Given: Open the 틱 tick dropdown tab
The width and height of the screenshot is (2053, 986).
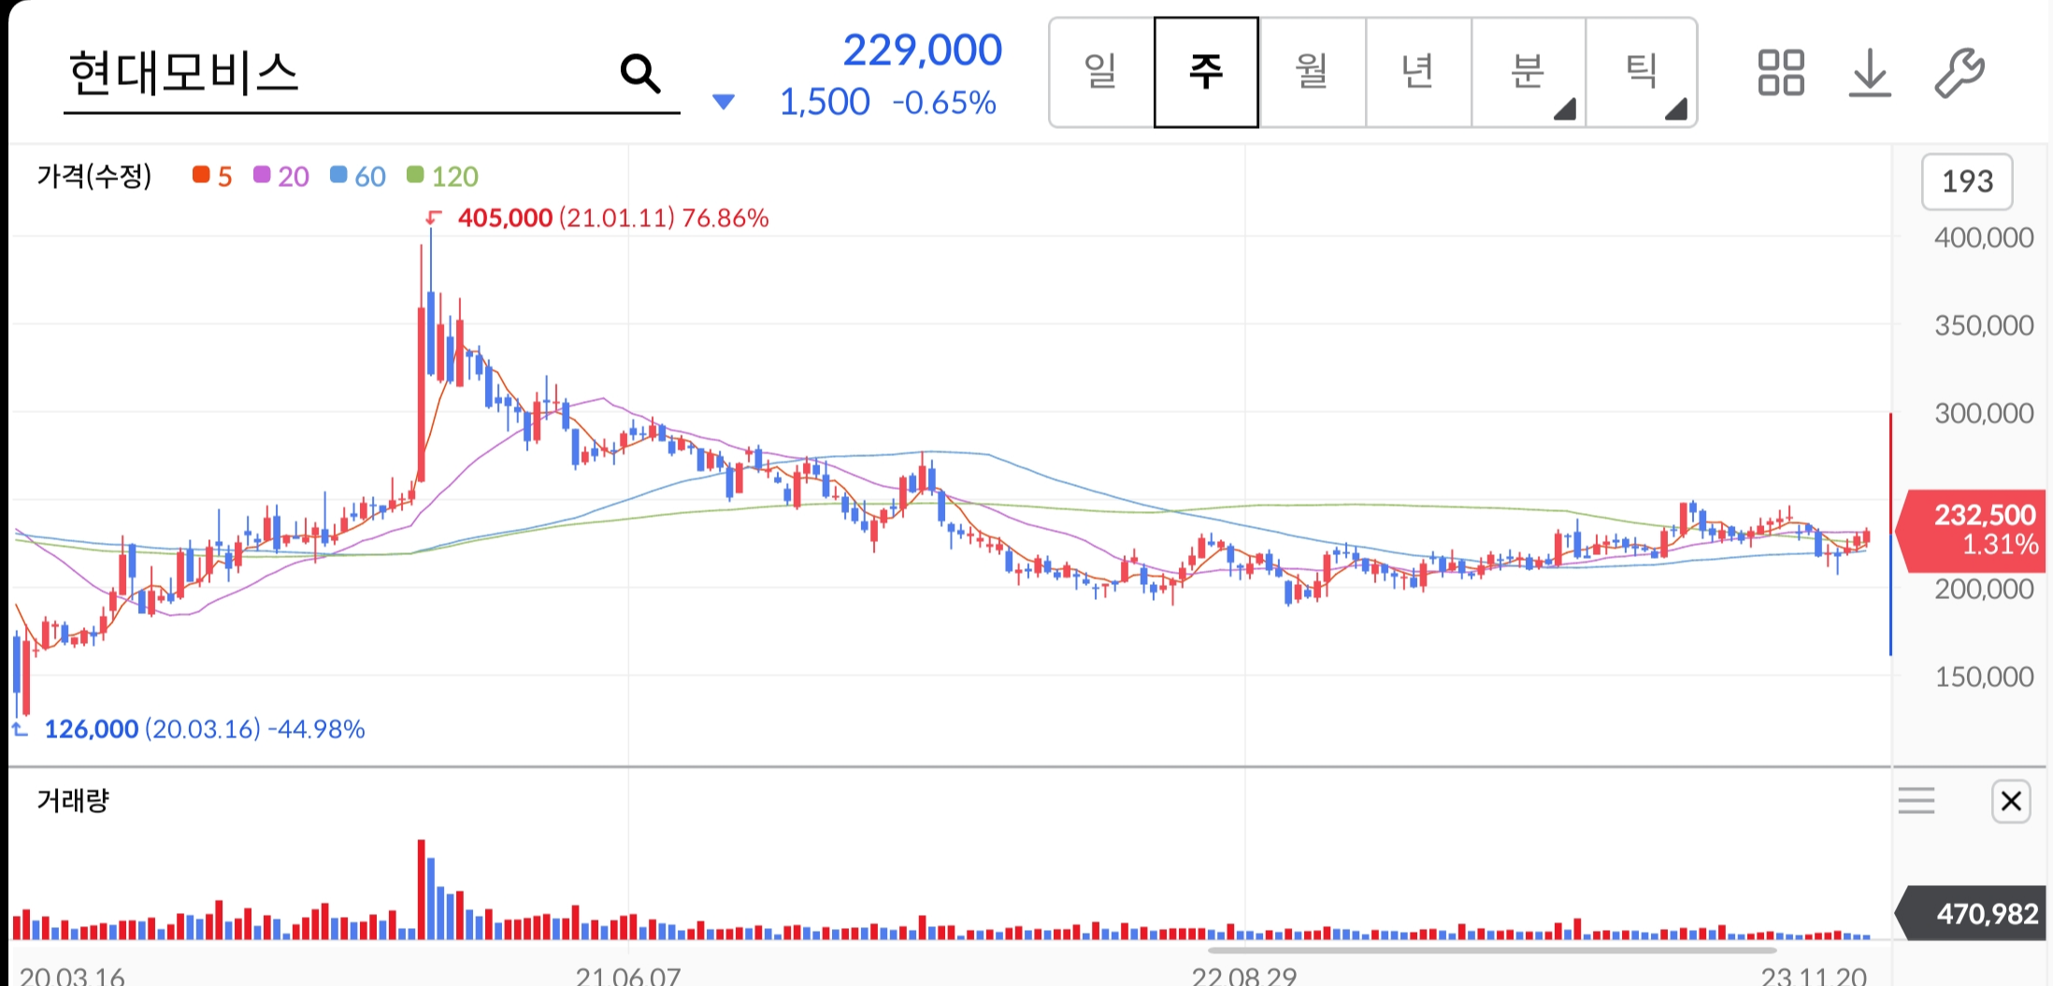Looking at the screenshot, I should [1642, 72].
